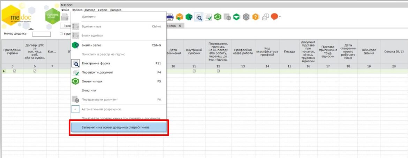
Task: Select Заповнити на основі довідника співробітників
Action: [x=119, y=127]
